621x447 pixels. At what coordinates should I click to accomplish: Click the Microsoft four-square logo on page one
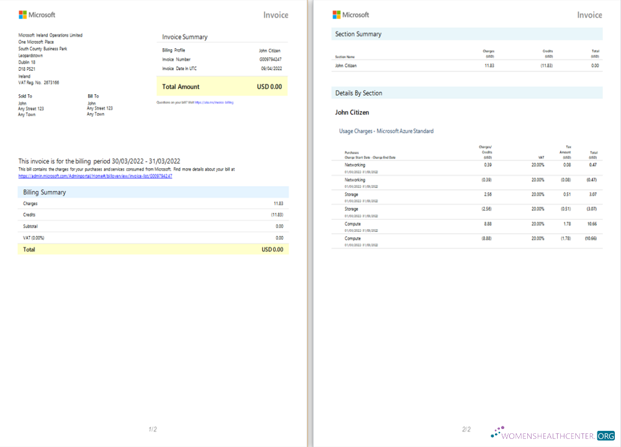24,14
